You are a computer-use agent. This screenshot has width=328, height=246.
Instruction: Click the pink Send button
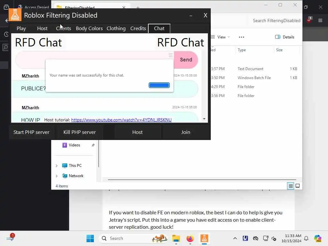click(186, 60)
